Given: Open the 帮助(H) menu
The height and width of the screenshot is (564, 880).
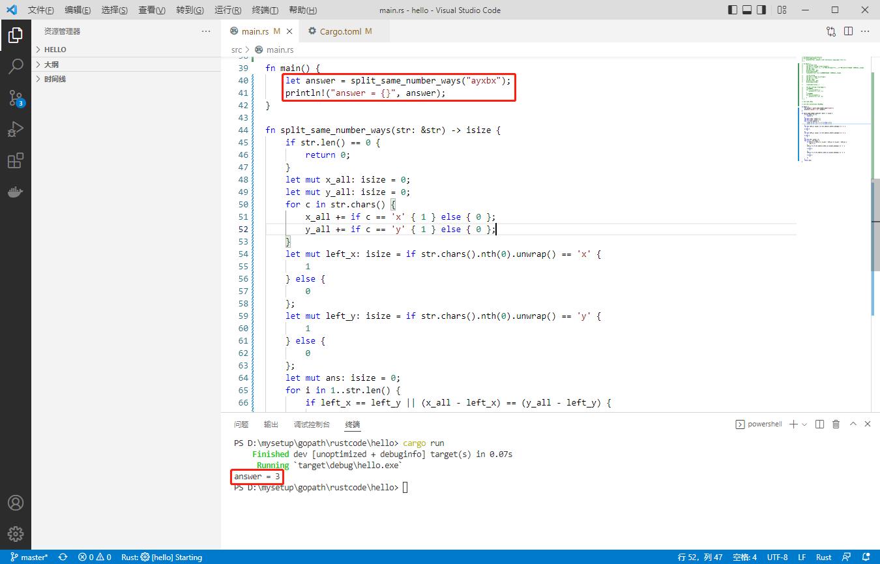Looking at the screenshot, I should (302, 10).
